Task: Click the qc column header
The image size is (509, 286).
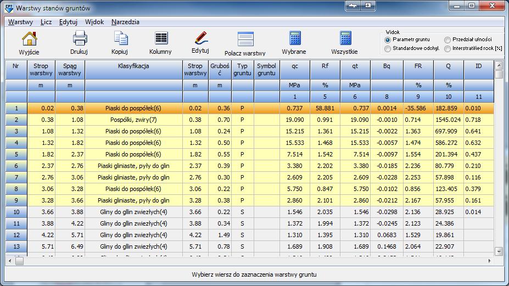Action: 295,70
